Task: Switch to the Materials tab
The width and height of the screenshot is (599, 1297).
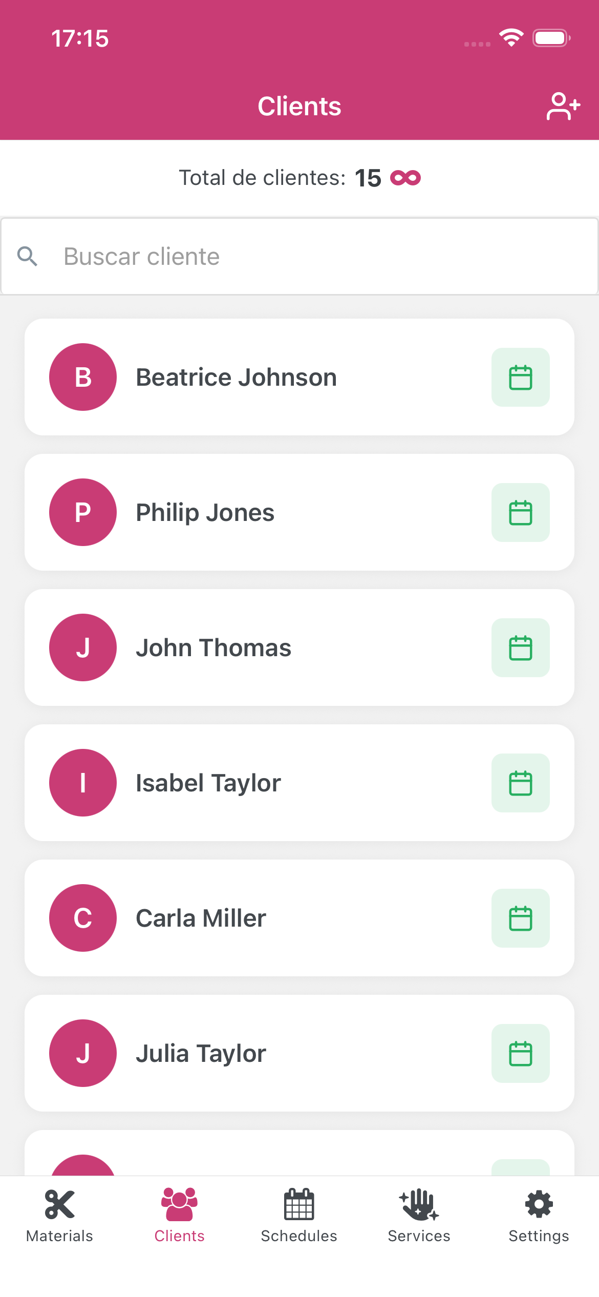Action: (x=59, y=1215)
